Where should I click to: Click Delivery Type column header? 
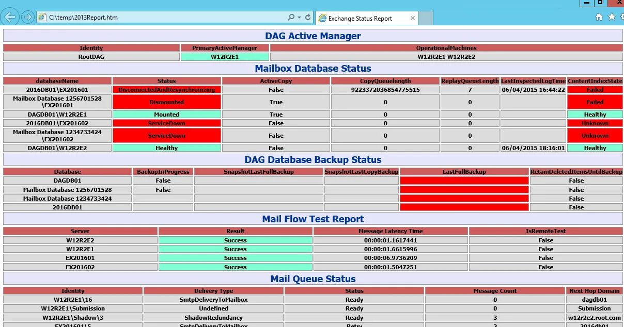pos(214,291)
